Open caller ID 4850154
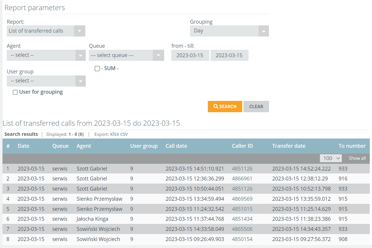This screenshot has width=372, height=248. point(242,239)
